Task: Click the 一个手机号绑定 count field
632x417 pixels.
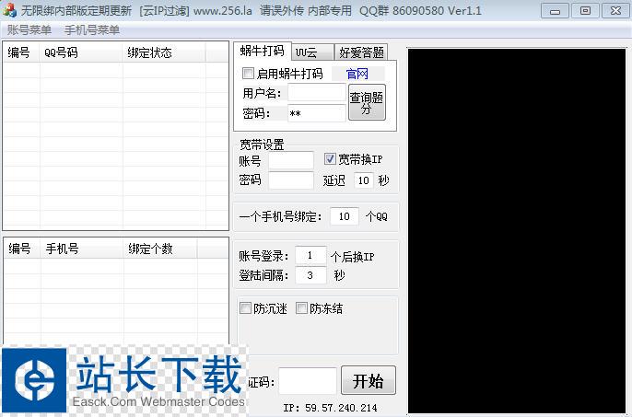Action: pos(345,216)
